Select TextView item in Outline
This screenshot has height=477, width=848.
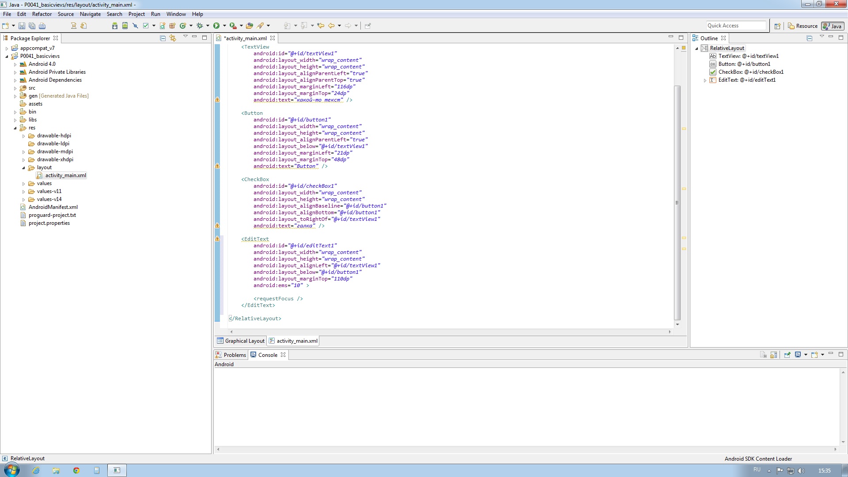744,56
